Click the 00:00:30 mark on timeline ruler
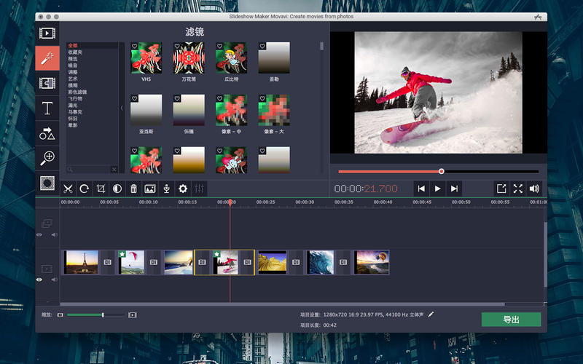This screenshot has width=583, height=364. point(305,202)
